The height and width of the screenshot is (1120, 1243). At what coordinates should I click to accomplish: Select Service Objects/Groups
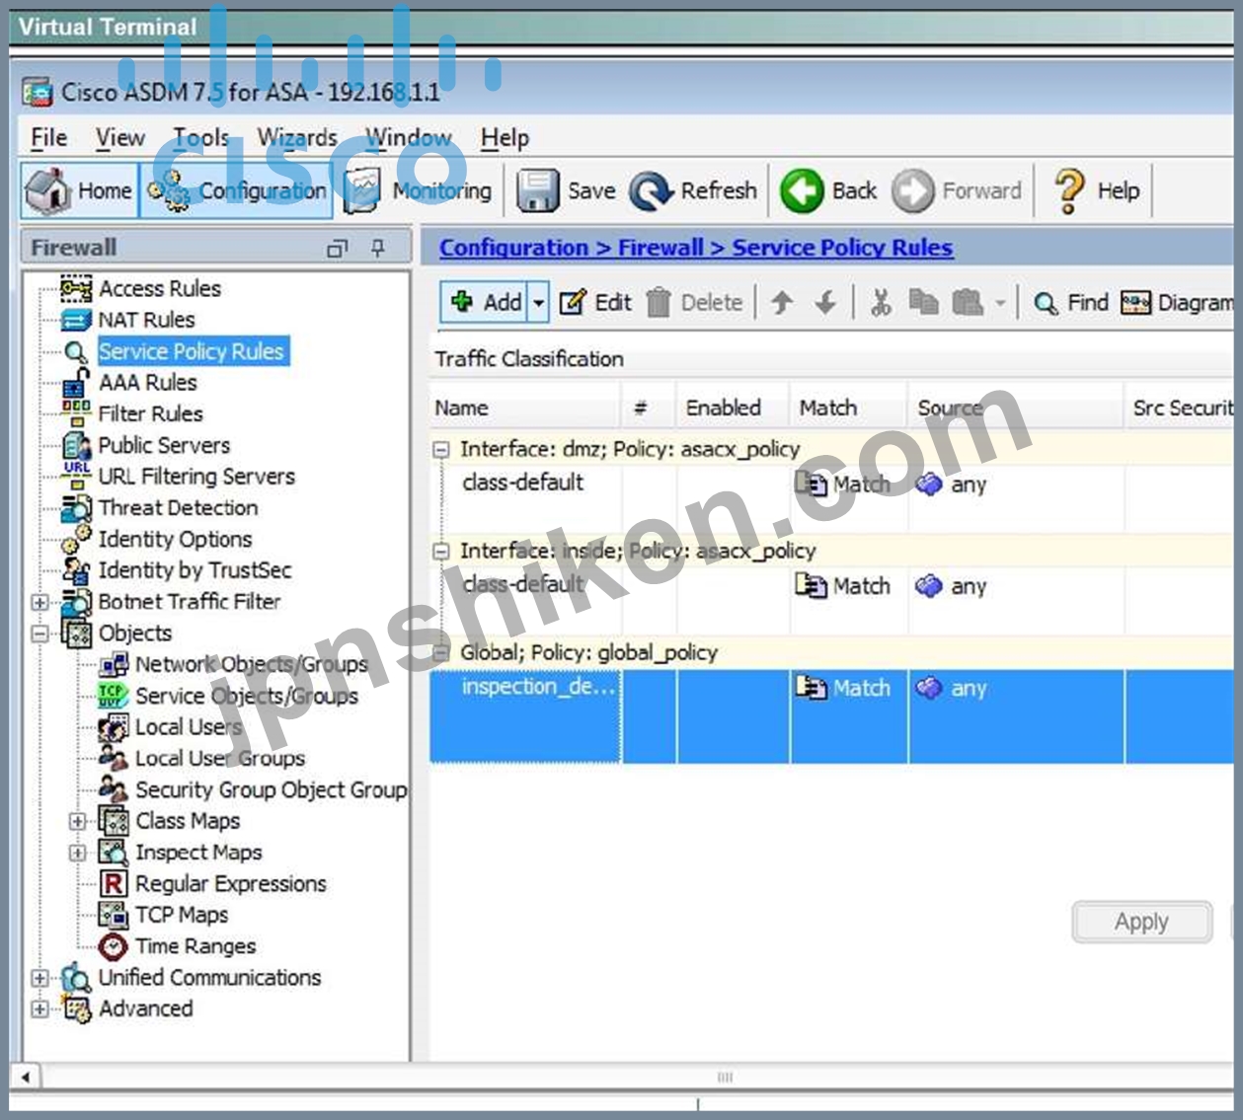[x=247, y=696]
